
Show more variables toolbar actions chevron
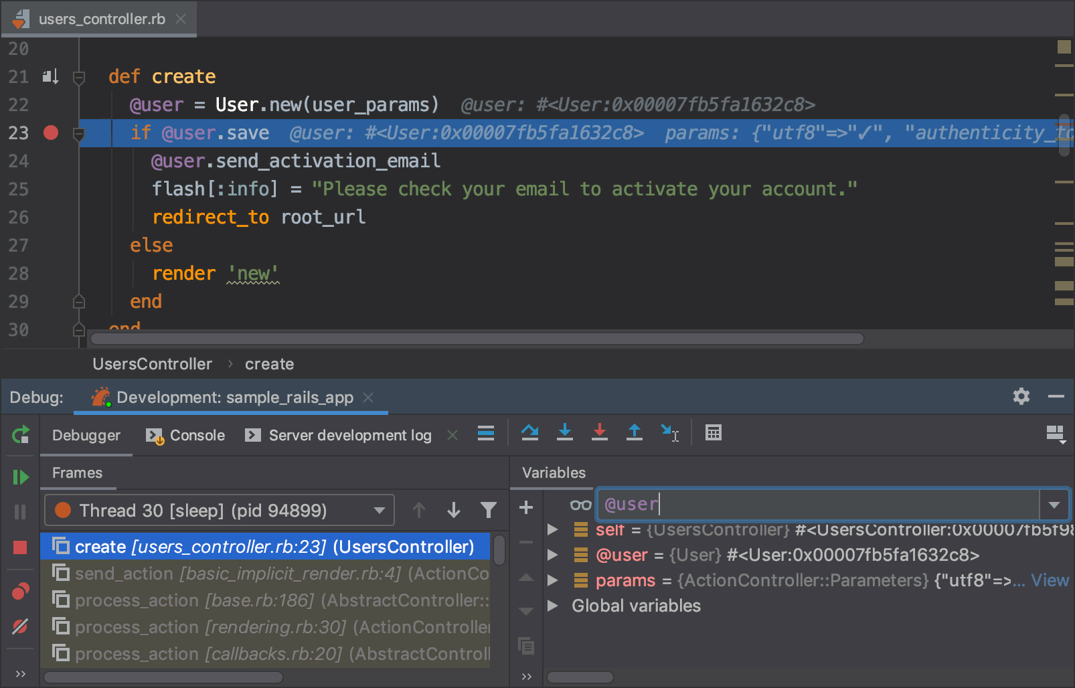pyautogui.click(x=526, y=677)
